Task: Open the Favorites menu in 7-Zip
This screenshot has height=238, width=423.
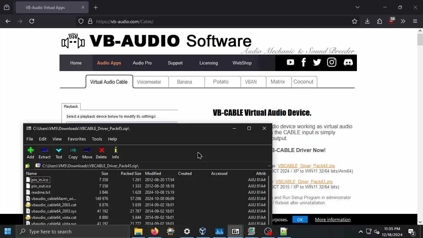Action: [77, 139]
